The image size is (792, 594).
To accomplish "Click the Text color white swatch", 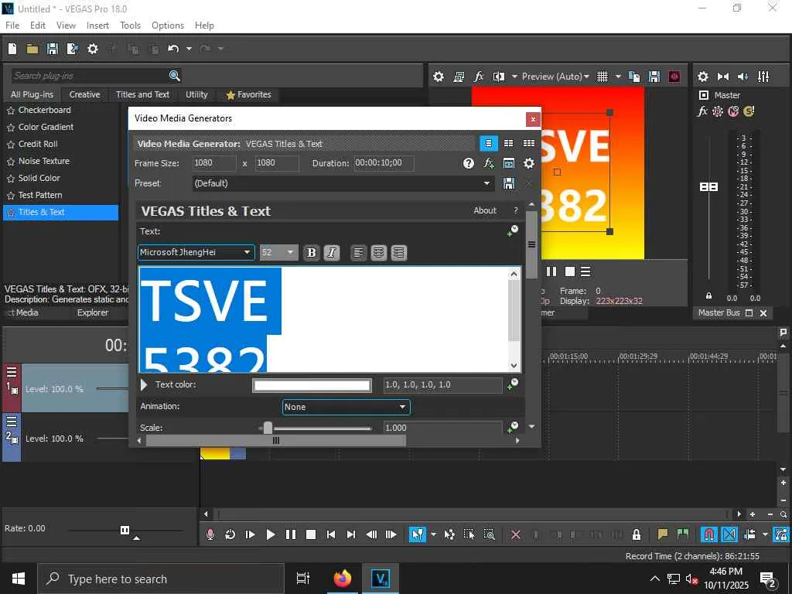I will [x=312, y=385].
